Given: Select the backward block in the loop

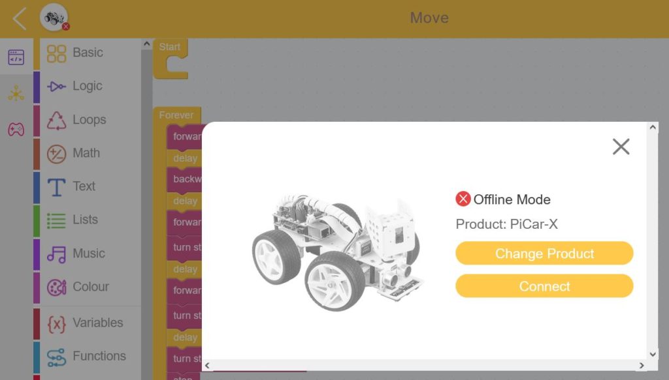Looking at the screenshot, I should (x=184, y=179).
